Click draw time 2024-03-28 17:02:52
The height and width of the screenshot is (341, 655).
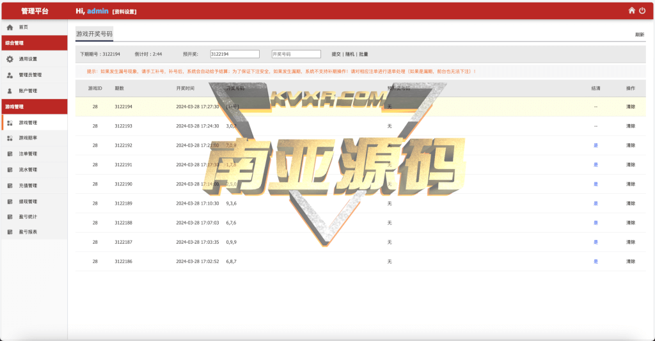point(198,262)
